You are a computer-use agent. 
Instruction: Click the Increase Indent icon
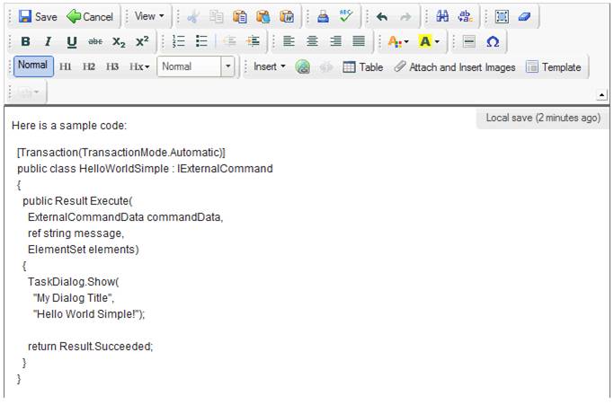click(x=254, y=41)
